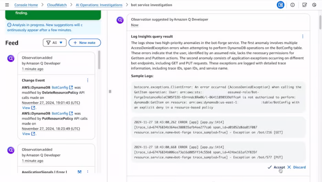Click the info circle icon in top bar
This screenshot has width=322, height=182.
(x=292, y=5)
